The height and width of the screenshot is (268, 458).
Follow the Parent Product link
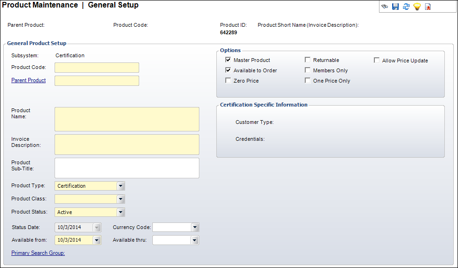pos(28,80)
